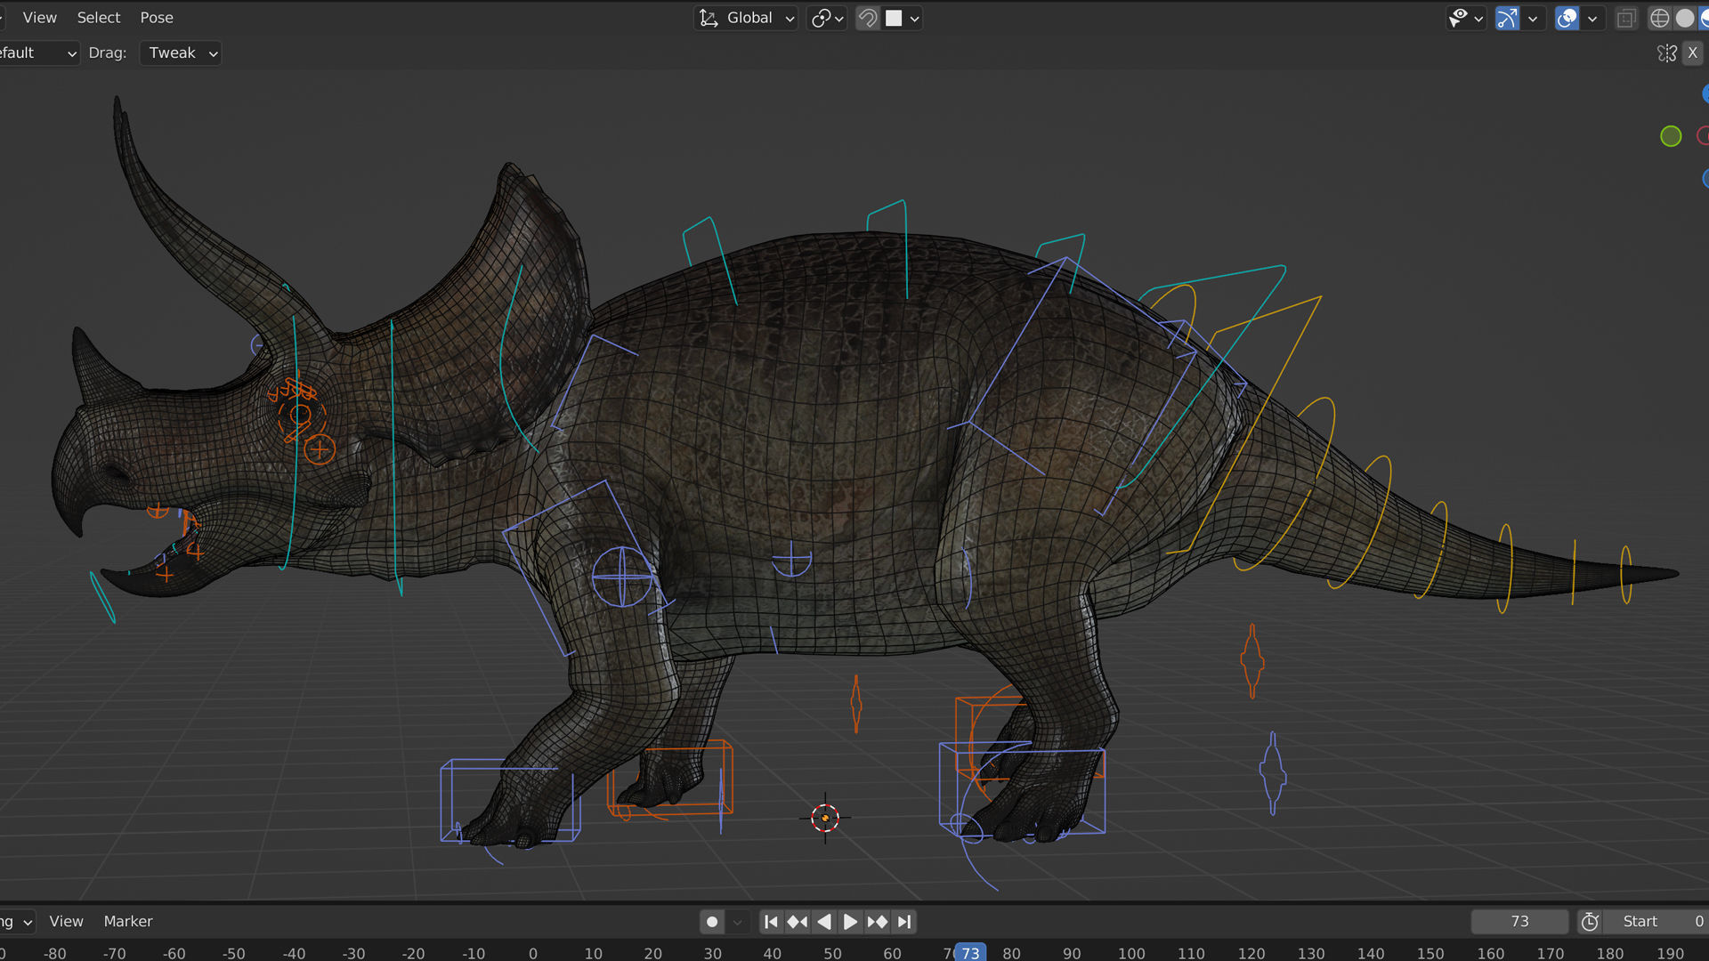Play the animation in reverse
This screenshot has width=1709, height=961.
tap(824, 922)
